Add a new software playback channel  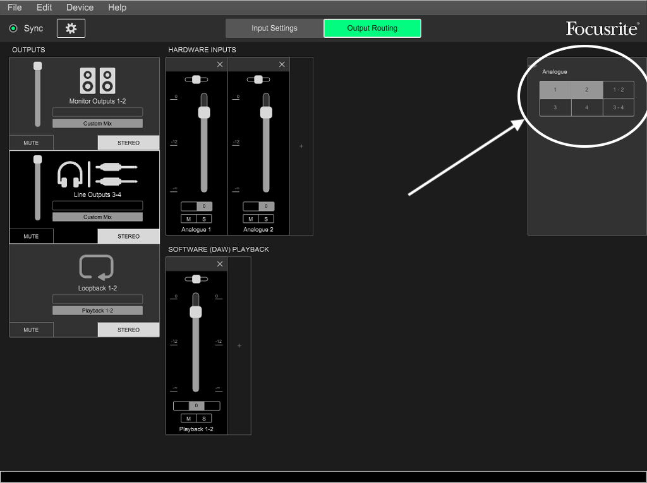[x=239, y=346]
